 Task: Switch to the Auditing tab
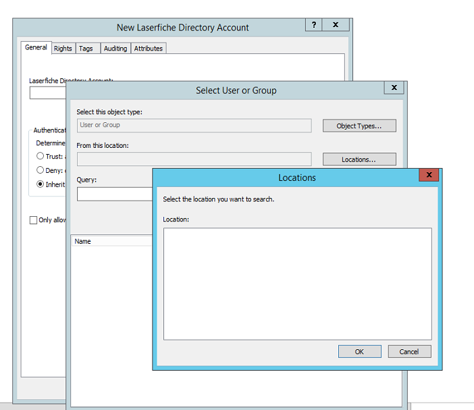click(115, 49)
